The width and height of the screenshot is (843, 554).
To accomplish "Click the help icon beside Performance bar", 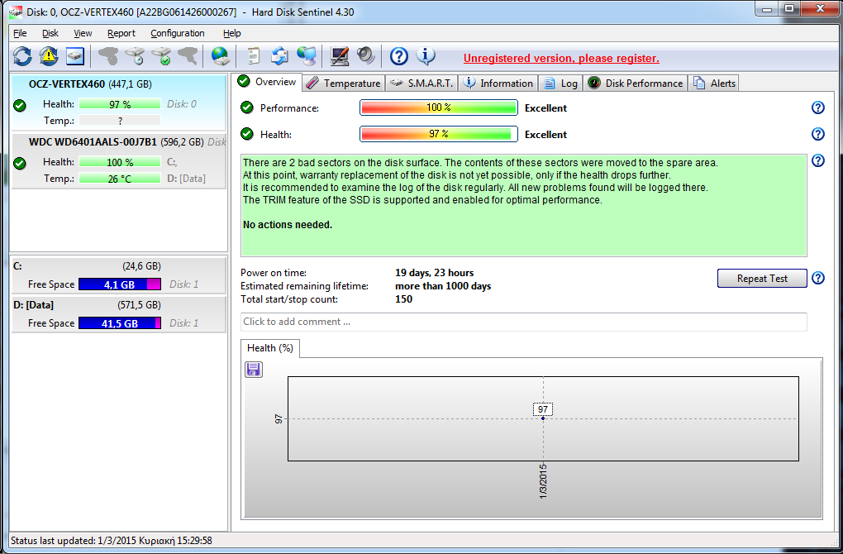I will [817, 107].
